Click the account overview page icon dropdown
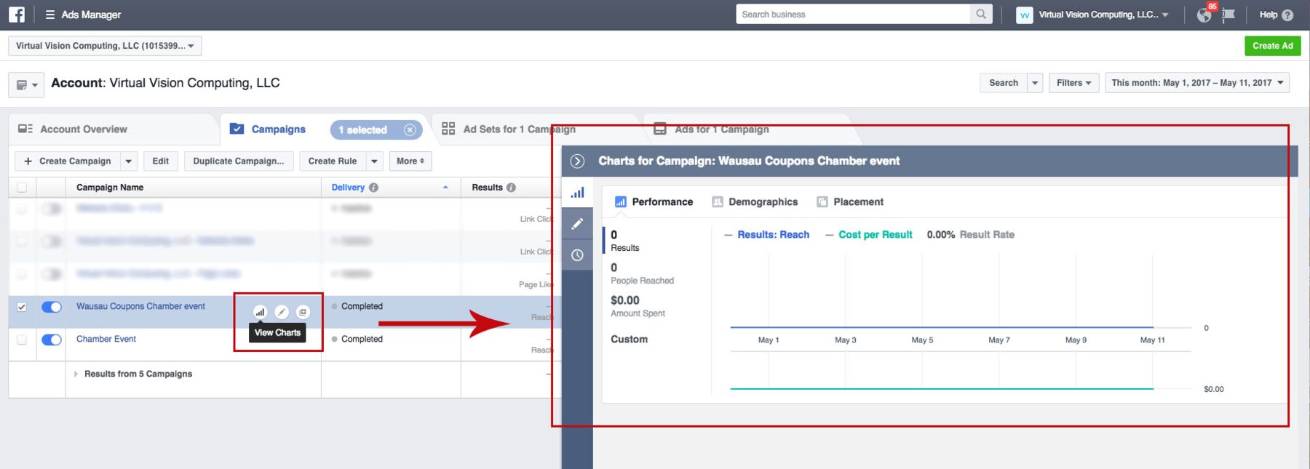 26,84
